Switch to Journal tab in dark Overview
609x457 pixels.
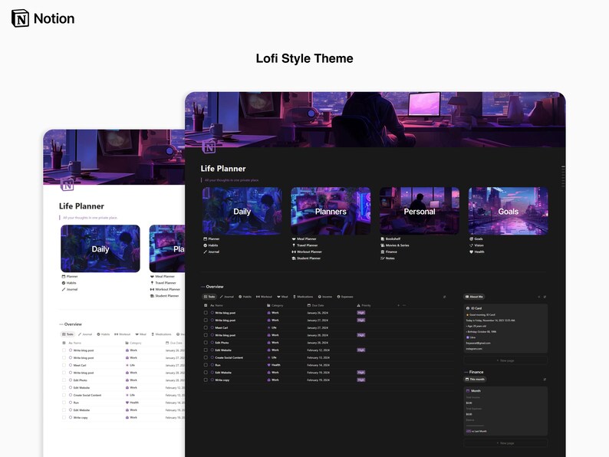(x=227, y=297)
